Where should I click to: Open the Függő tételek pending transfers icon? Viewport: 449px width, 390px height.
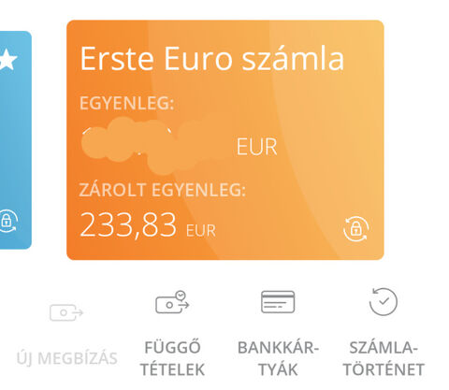(x=172, y=302)
